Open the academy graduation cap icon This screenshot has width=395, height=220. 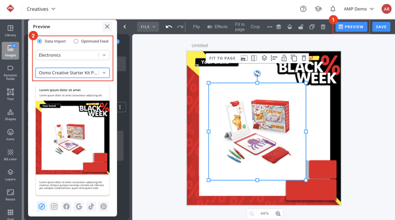(x=318, y=9)
